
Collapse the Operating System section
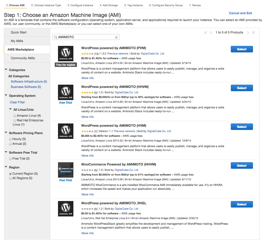[6, 95]
